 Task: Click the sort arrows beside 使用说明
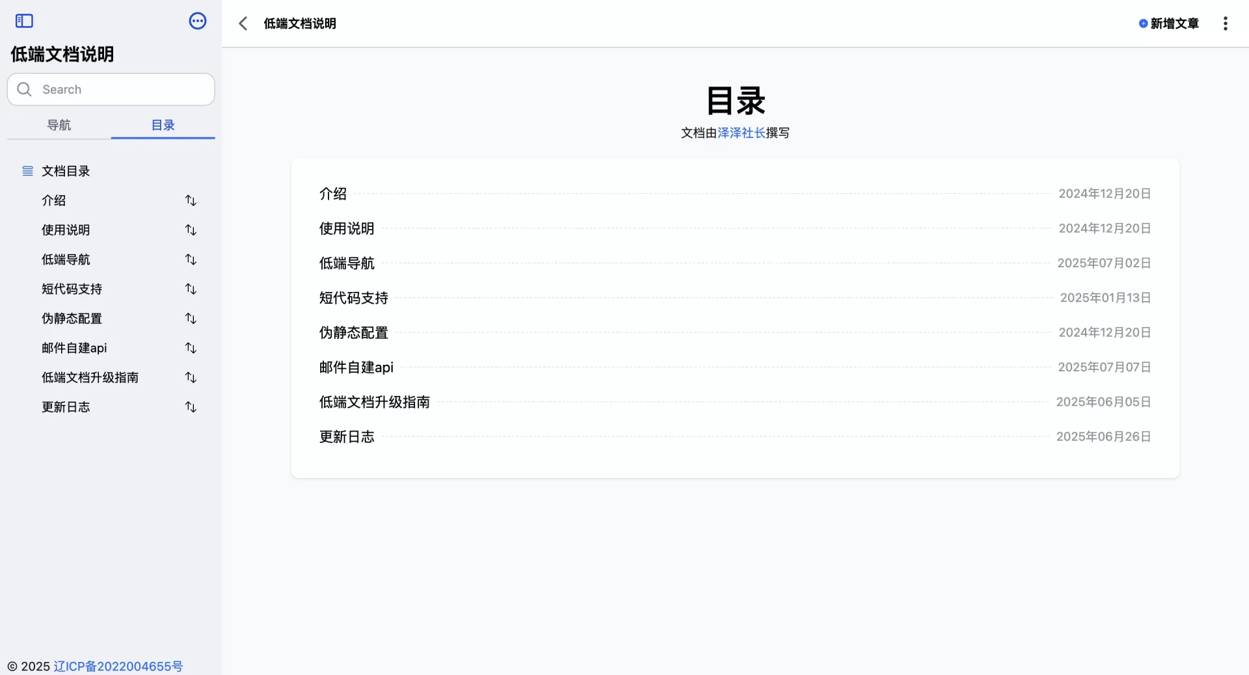[x=191, y=230]
